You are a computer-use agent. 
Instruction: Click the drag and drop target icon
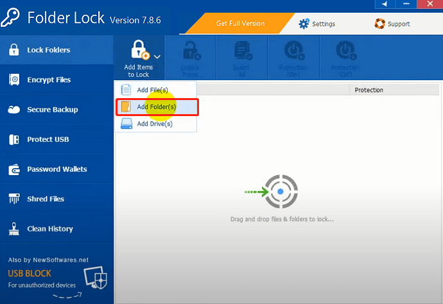(281, 192)
